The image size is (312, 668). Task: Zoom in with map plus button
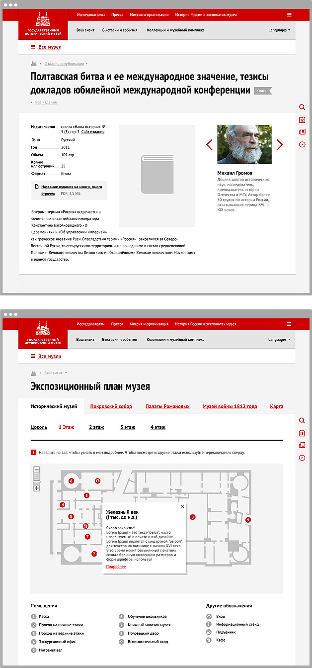[x=36, y=488]
